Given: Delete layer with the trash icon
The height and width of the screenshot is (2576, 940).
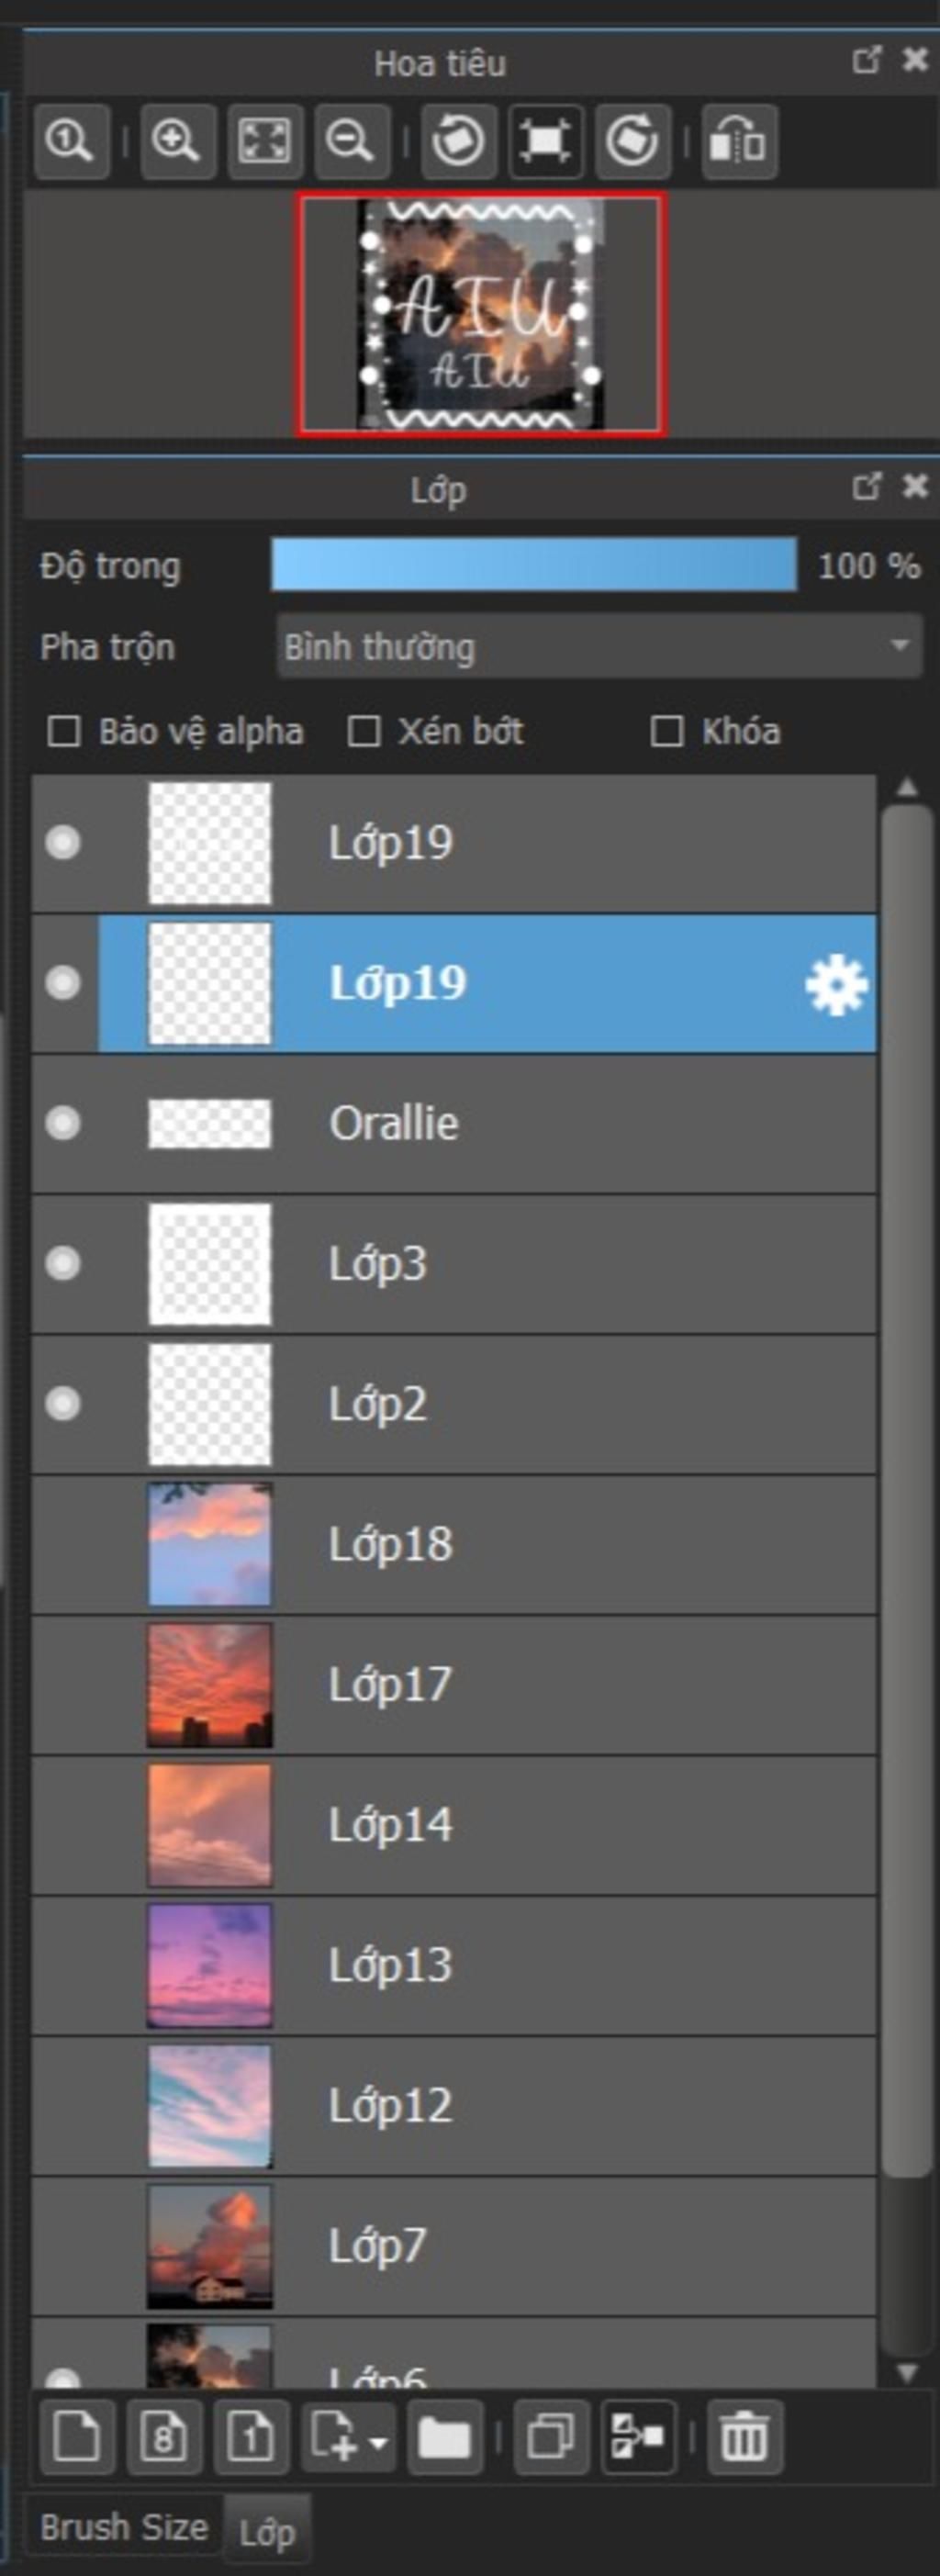Looking at the screenshot, I should tap(745, 2435).
